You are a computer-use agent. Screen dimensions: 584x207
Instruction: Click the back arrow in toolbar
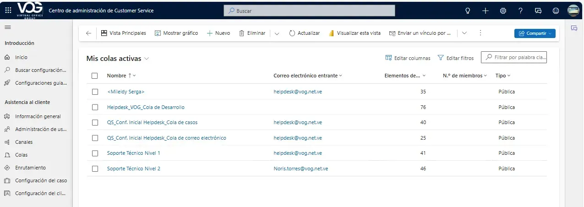[88, 33]
